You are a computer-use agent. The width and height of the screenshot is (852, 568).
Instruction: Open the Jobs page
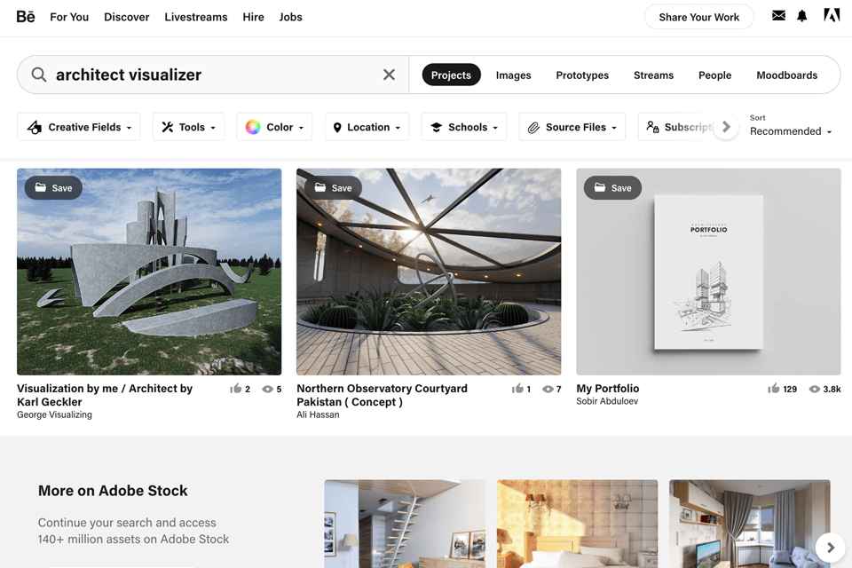point(291,17)
